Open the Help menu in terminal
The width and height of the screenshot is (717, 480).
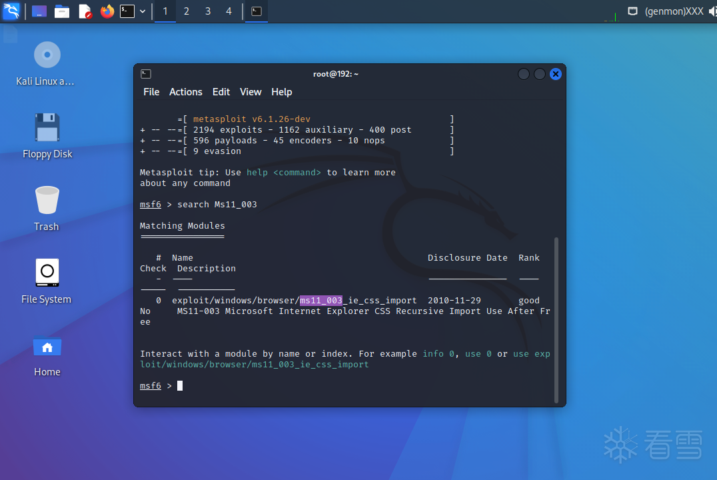[x=282, y=92]
